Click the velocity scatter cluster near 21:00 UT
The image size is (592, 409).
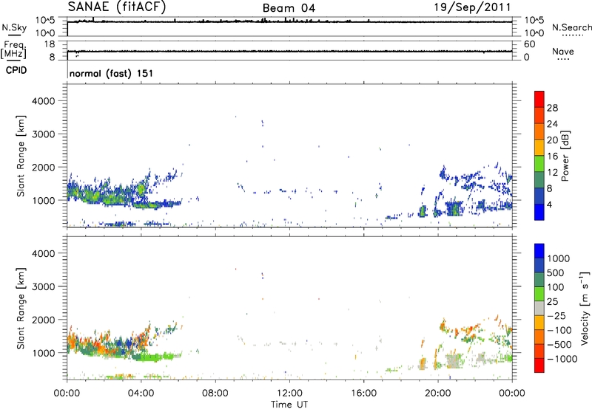453,361
